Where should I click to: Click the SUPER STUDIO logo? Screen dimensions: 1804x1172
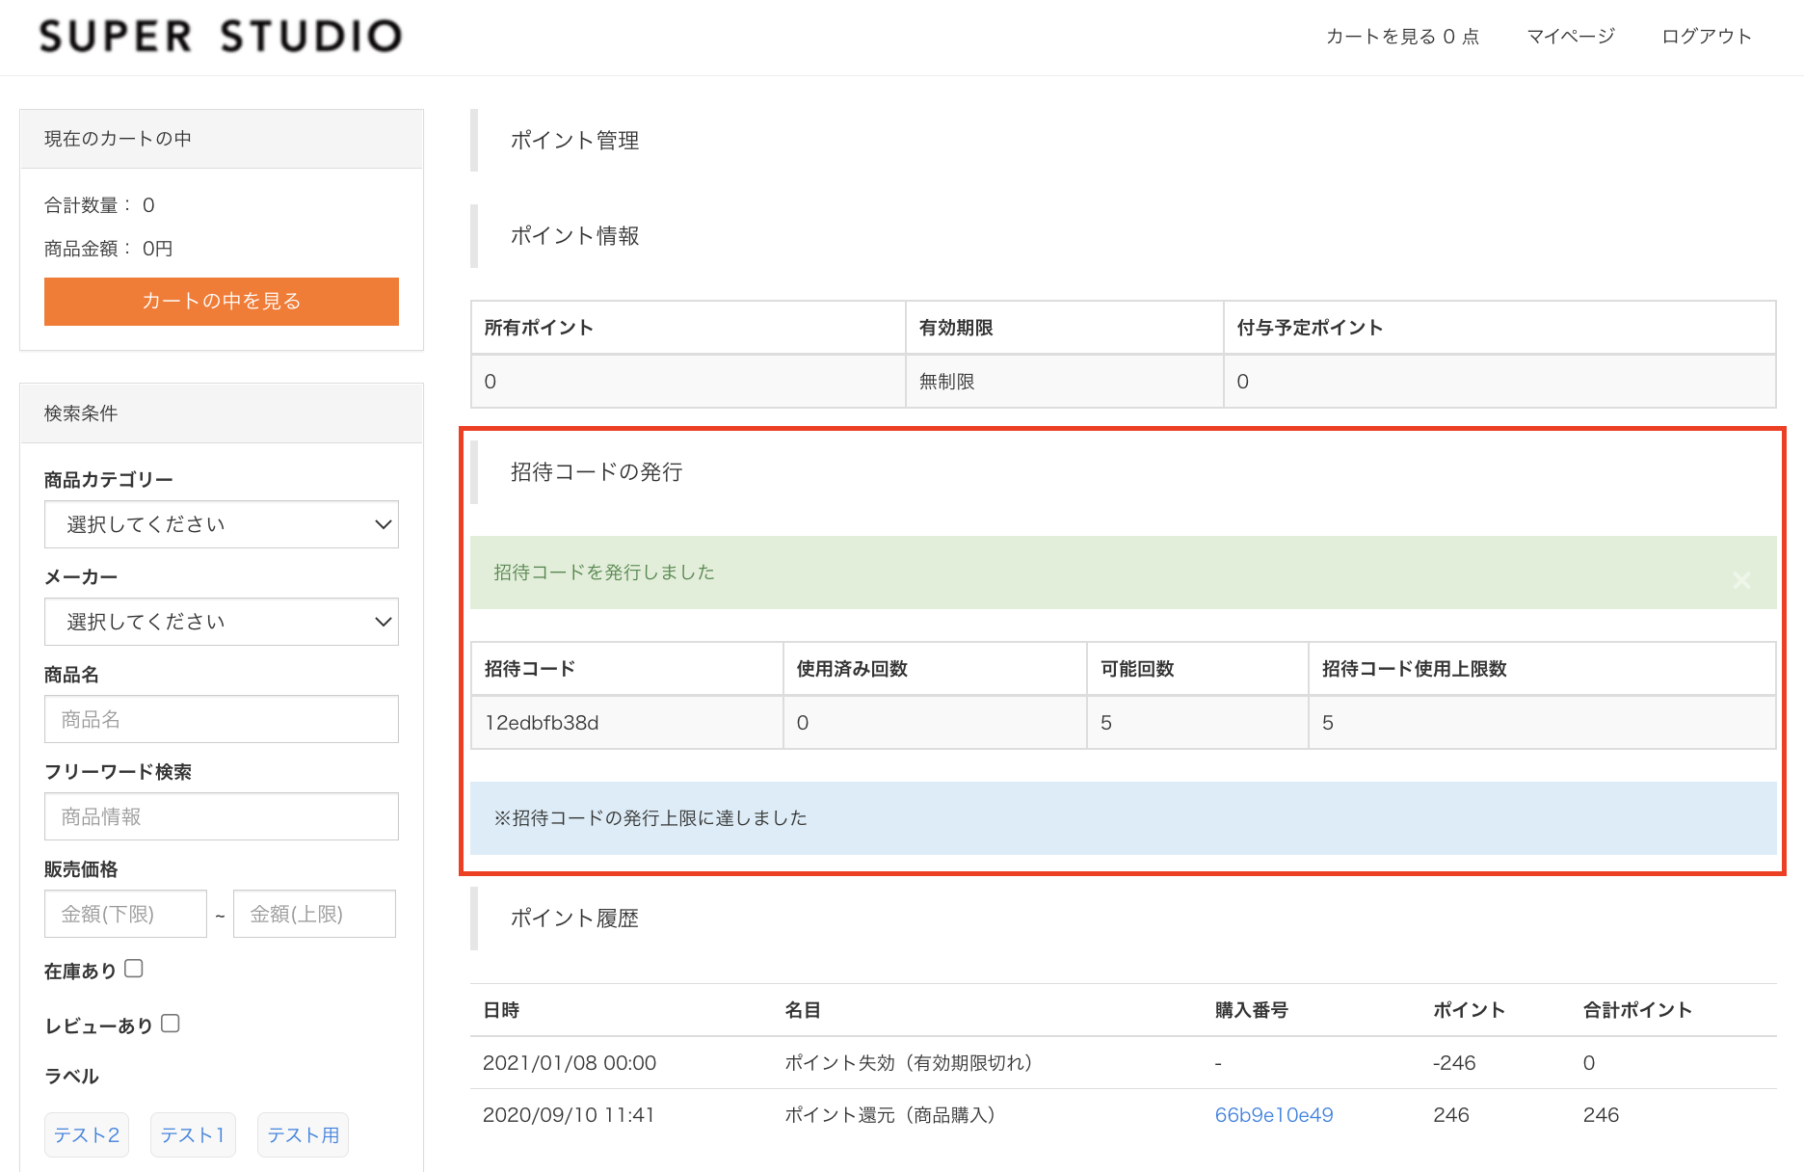pyautogui.click(x=220, y=37)
